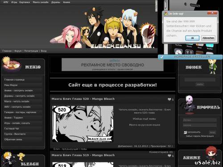223x167 pixels.
Task: Click the chibi Ichigo icon in the Bleach panel
Action: point(8,159)
